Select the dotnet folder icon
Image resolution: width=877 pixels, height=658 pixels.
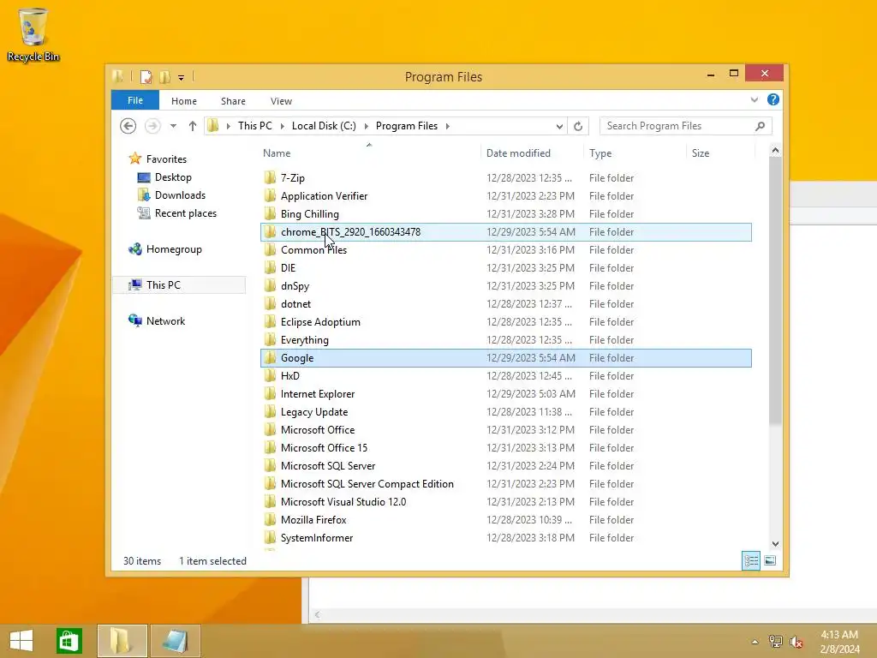[x=270, y=304]
